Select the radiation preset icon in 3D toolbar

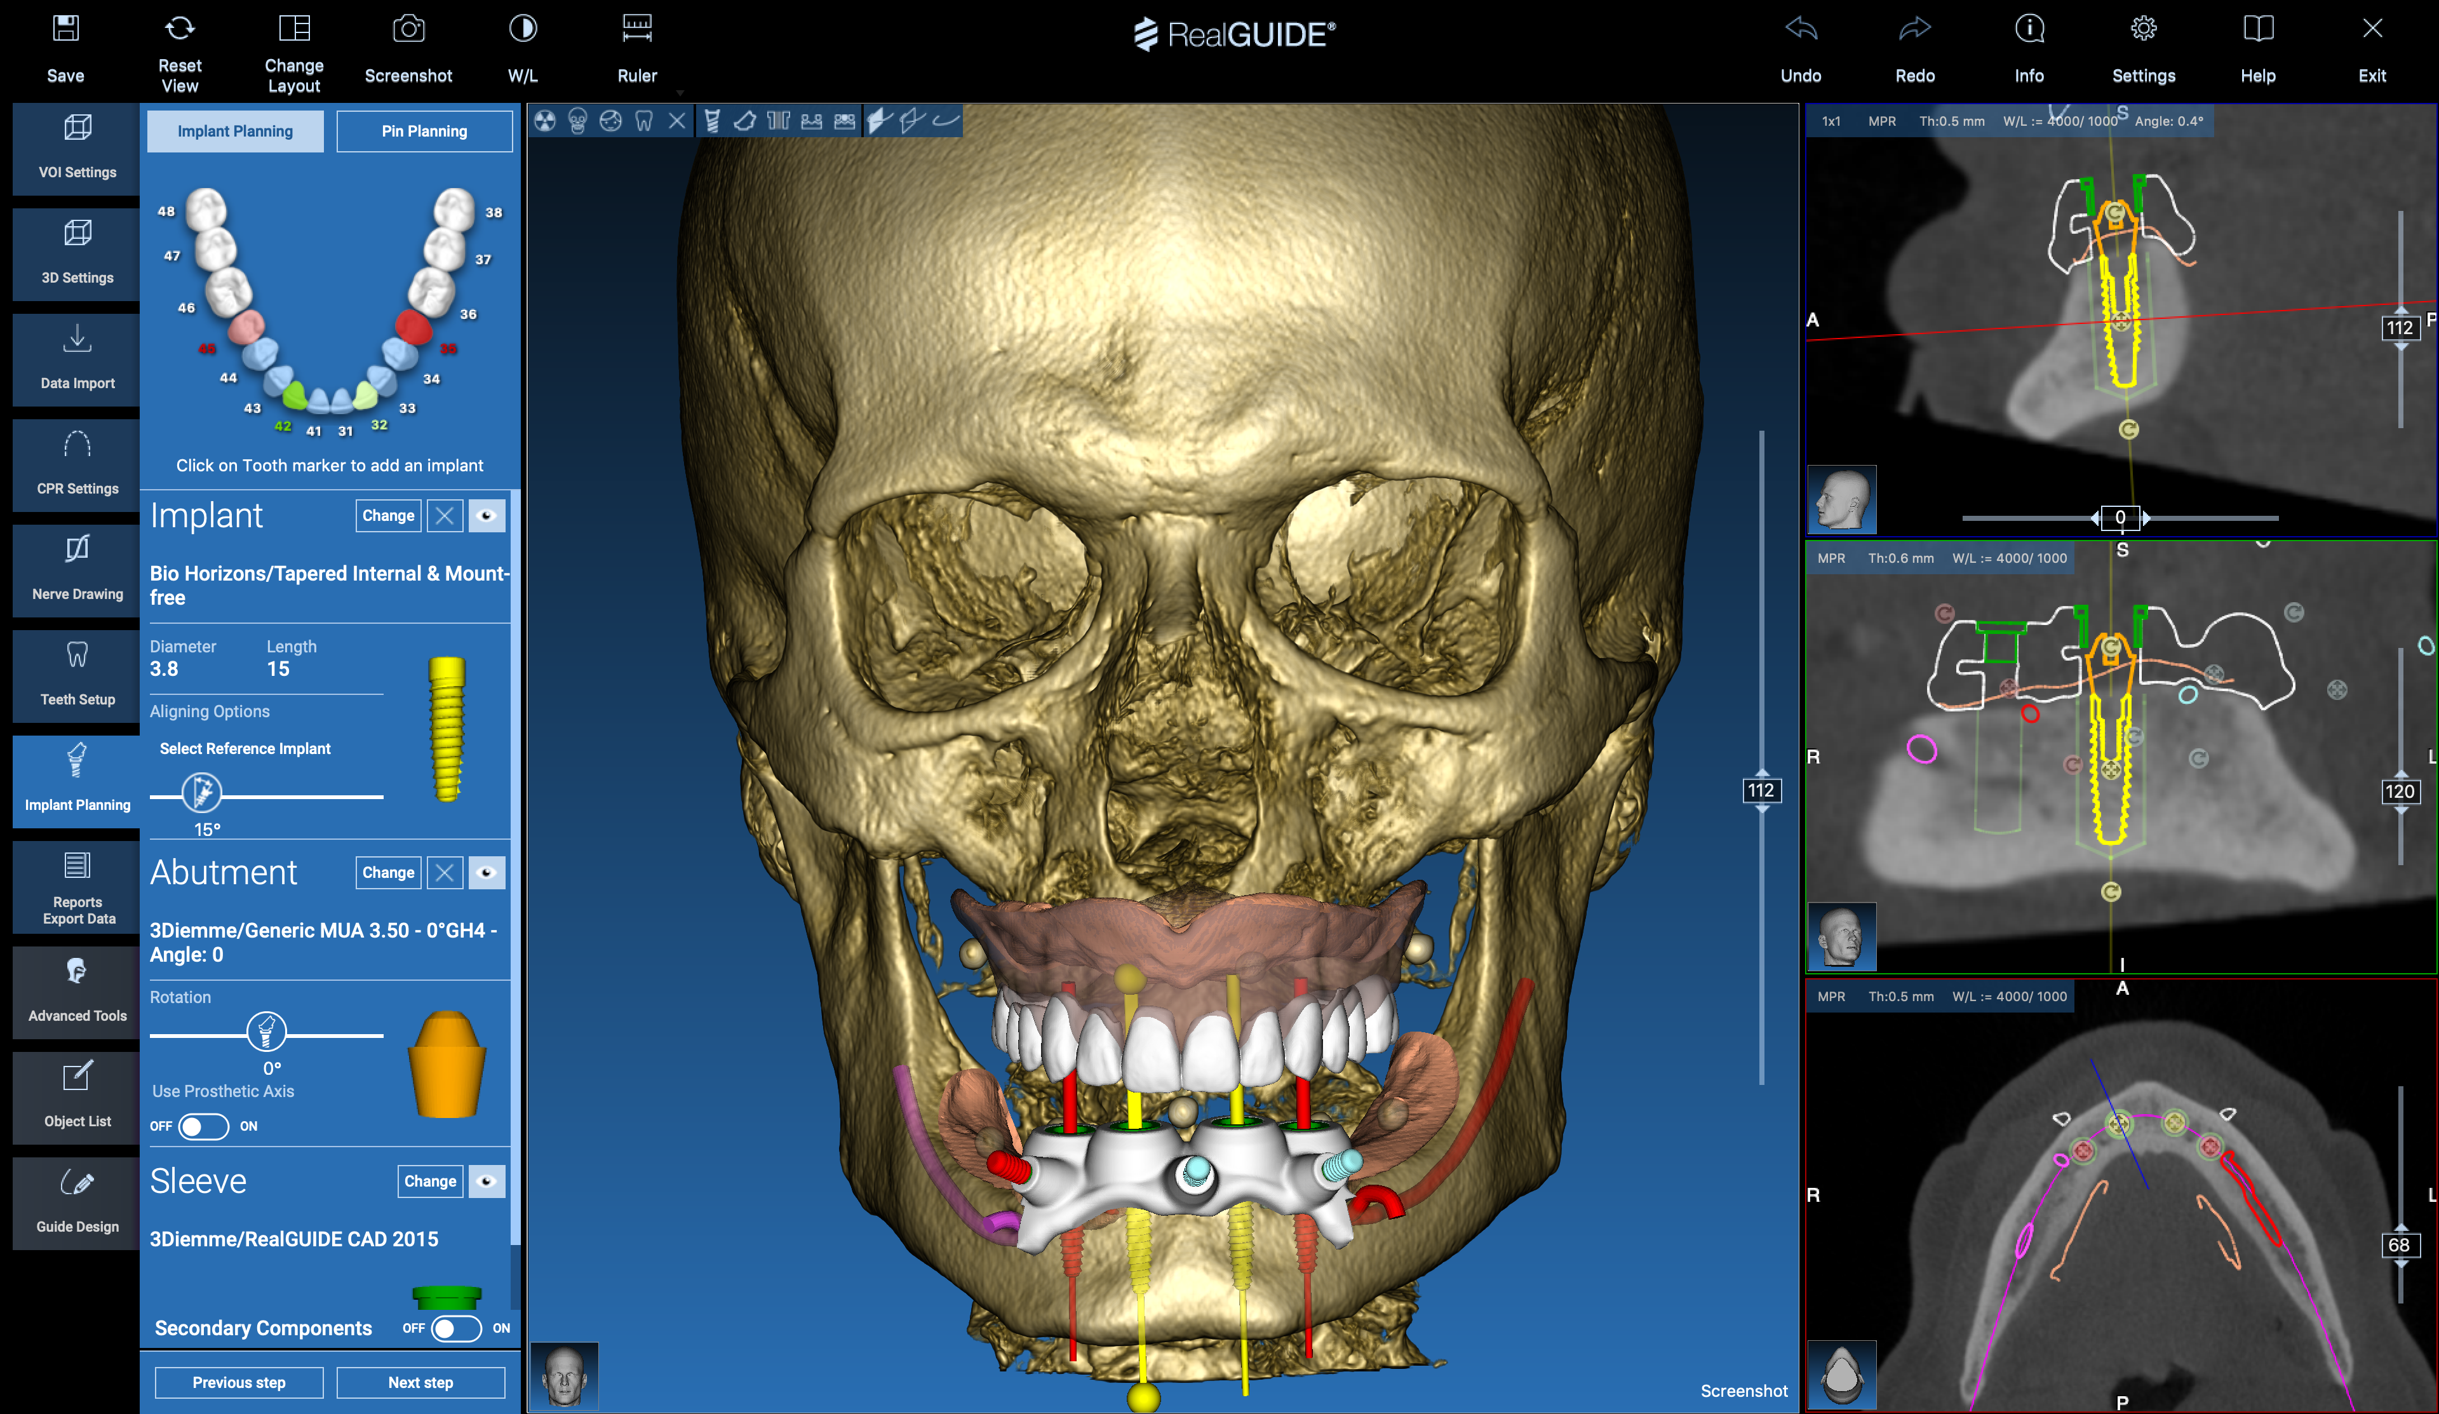pos(545,121)
